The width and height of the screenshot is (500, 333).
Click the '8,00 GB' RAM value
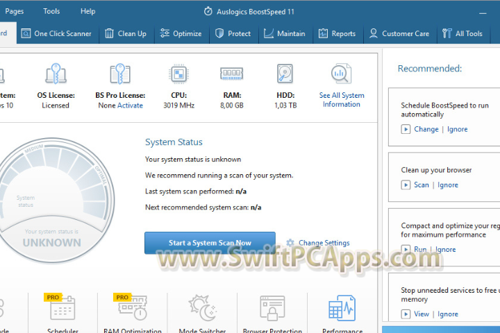[232, 105]
